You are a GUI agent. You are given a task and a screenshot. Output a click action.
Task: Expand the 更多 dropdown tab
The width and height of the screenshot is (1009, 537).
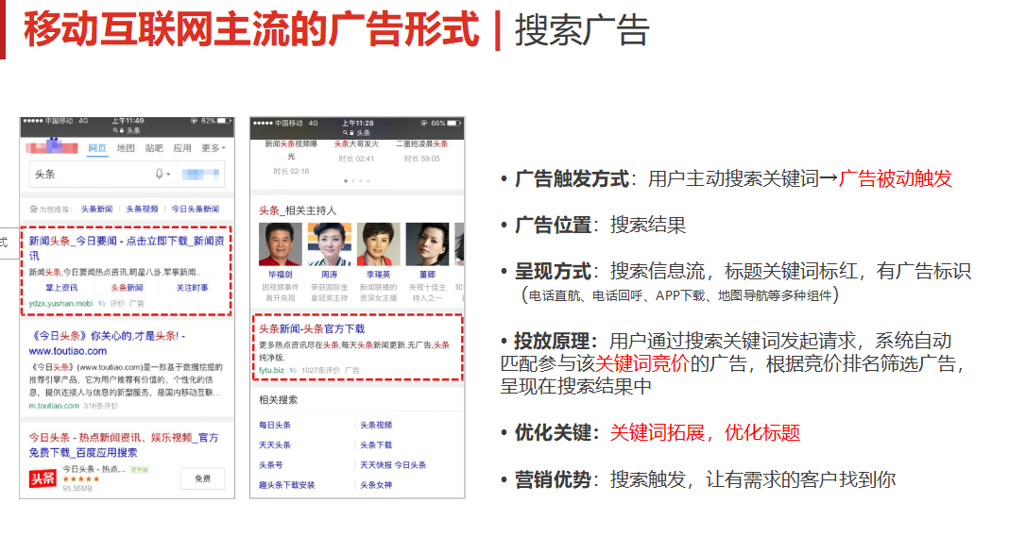214,148
